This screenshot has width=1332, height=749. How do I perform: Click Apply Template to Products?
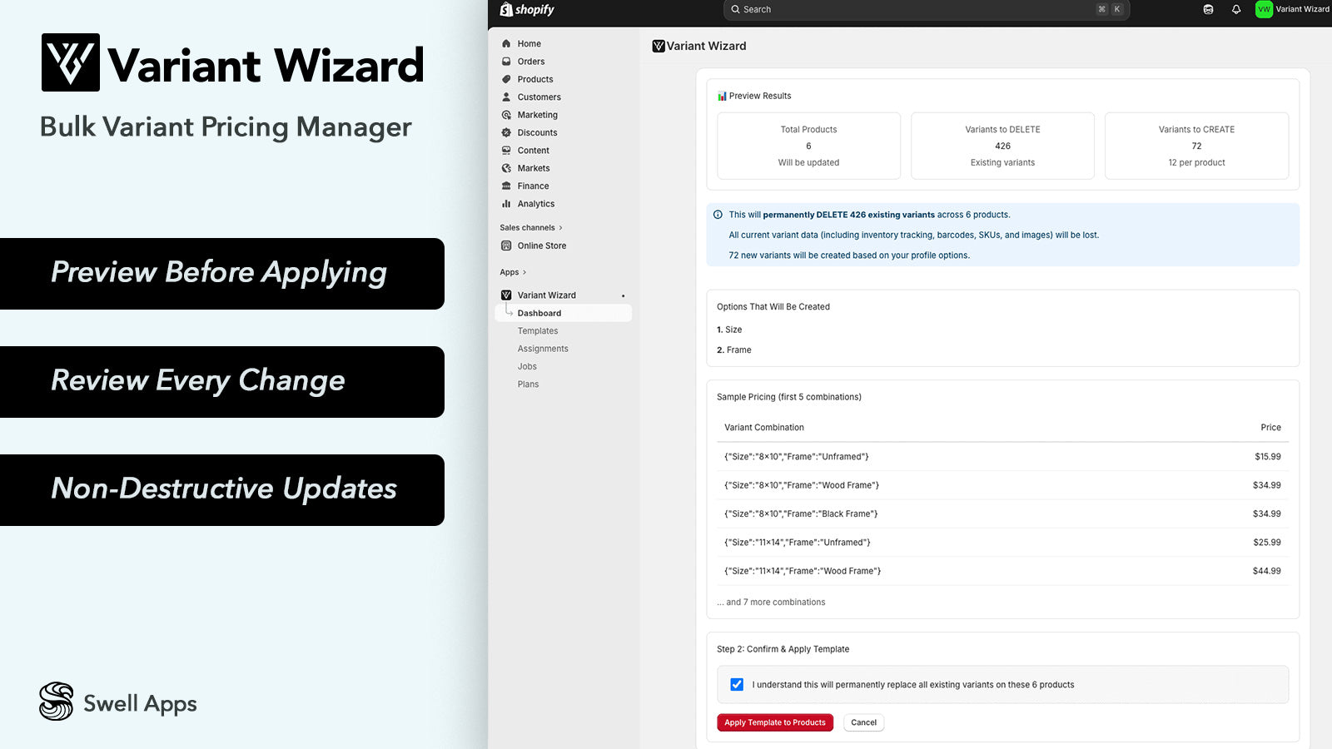[x=774, y=722]
